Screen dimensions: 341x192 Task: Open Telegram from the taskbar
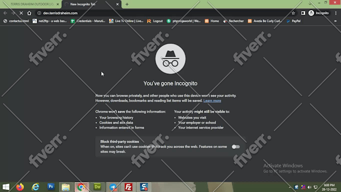tap(113, 187)
